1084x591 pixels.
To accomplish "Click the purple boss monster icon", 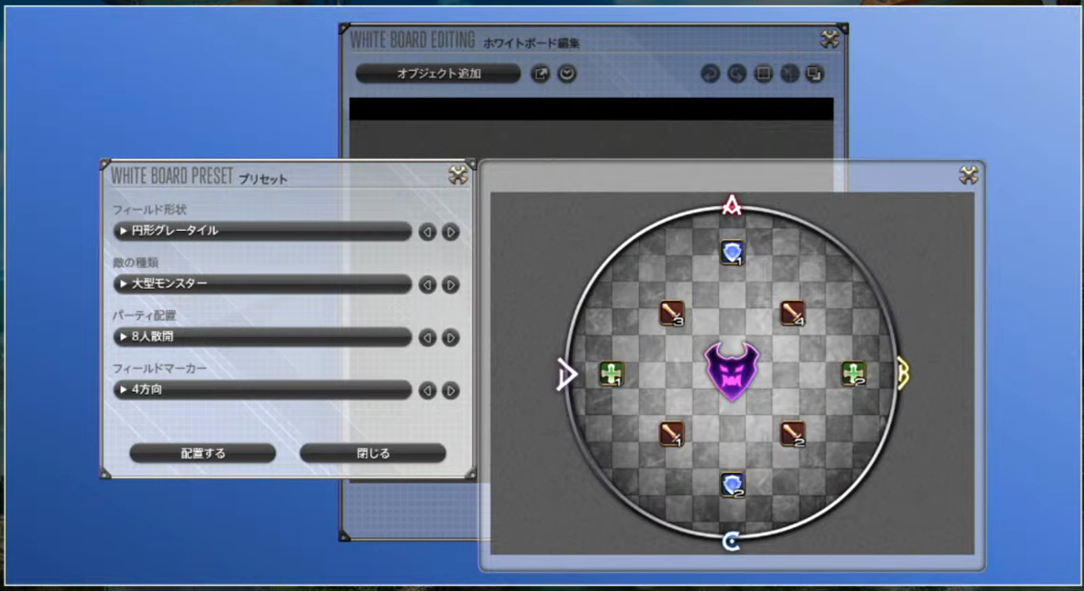I will click(x=732, y=372).
